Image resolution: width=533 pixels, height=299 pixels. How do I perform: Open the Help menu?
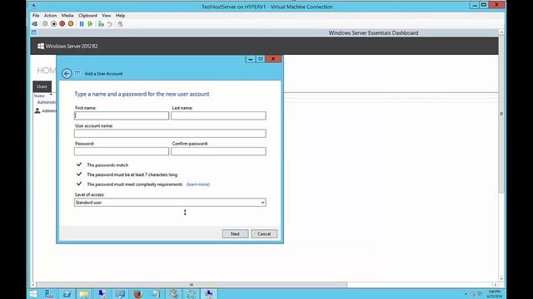pos(120,16)
